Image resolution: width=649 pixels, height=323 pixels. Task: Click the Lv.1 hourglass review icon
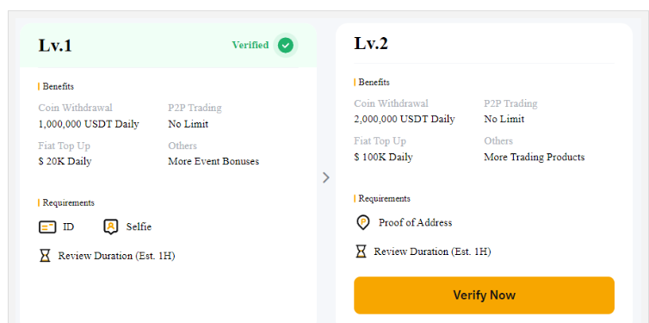(x=45, y=256)
